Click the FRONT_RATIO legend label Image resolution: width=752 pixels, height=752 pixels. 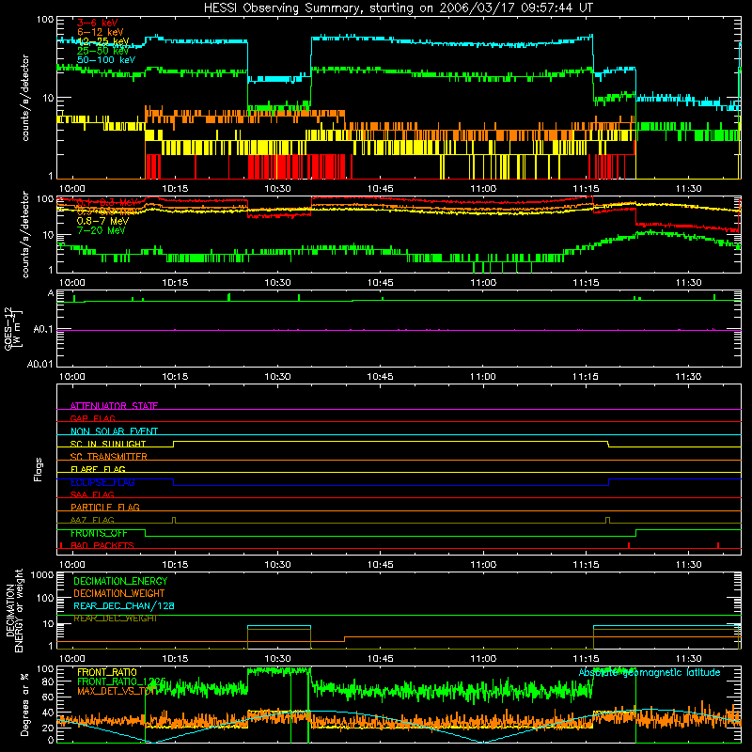(106, 672)
